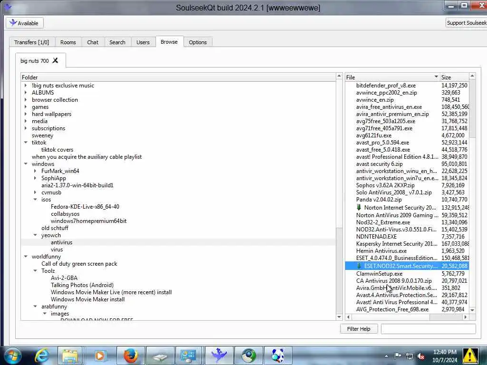Click the Soulseek title bar app icon
487x365 pixels.
pyautogui.click(x=8, y=6)
